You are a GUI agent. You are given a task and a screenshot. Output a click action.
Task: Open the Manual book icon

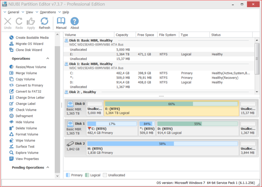pyautogui.click(x=61, y=21)
